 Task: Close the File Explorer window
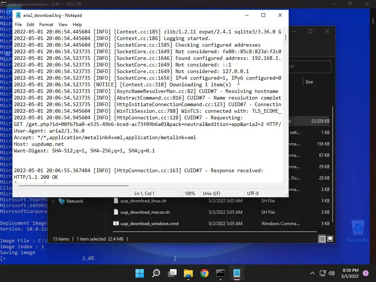tap(327, 32)
